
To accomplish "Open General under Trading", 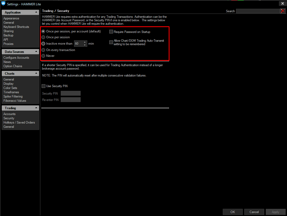I will (8, 127).
